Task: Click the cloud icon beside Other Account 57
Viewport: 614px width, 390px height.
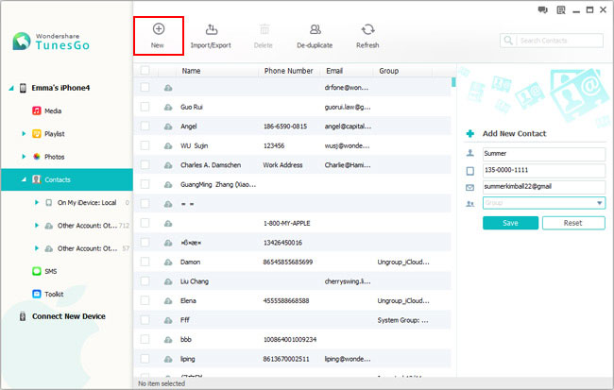Action: click(48, 248)
